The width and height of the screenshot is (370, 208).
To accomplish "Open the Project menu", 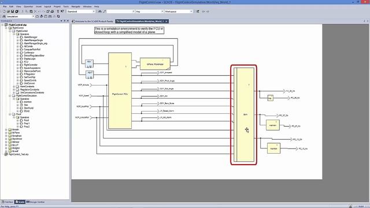I will click(x=57, y=6).
